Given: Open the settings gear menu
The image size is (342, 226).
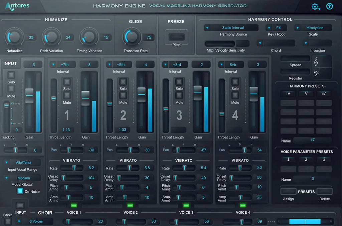Looking at the screenshot, I should click(x=315, y=7).
